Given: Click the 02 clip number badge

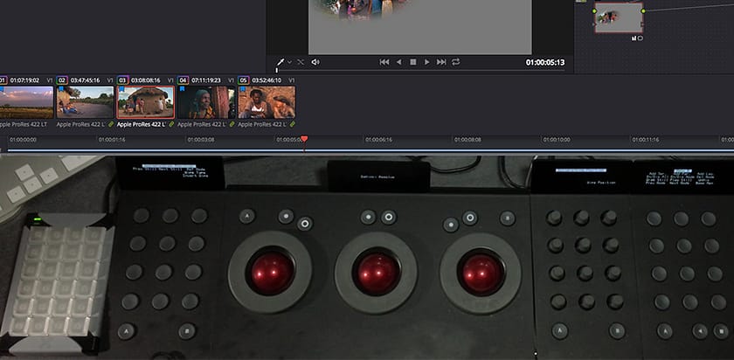Looking at the screenshot, I should point(62,80).
